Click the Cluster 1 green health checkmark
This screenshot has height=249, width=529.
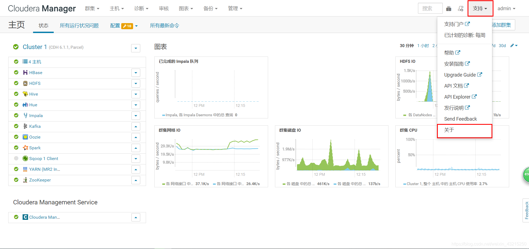tap(16, 47)
